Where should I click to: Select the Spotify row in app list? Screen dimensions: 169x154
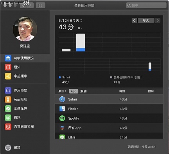coord(109,119)
